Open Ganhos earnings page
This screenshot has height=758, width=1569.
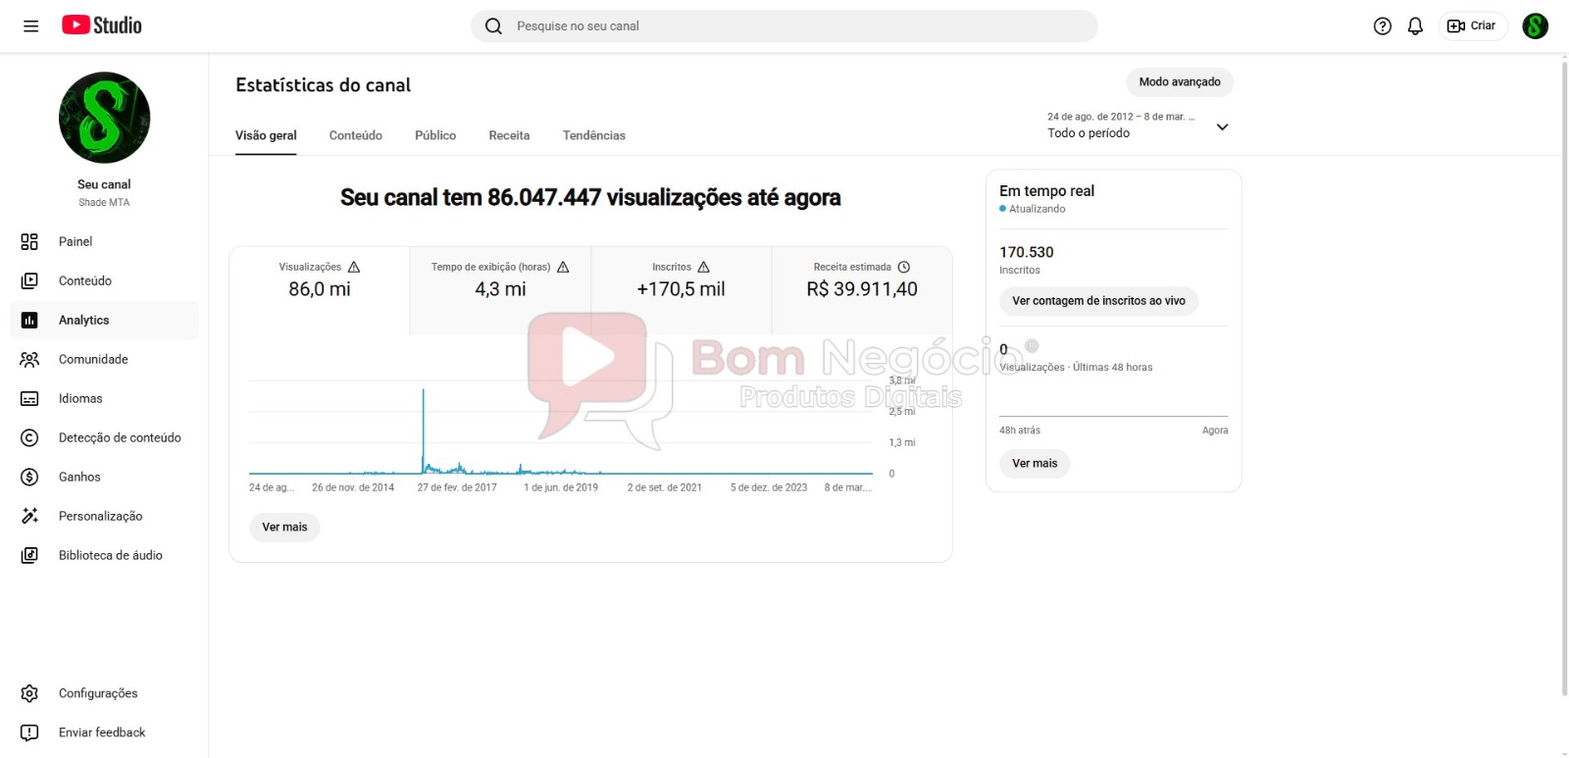pos(79,478)
